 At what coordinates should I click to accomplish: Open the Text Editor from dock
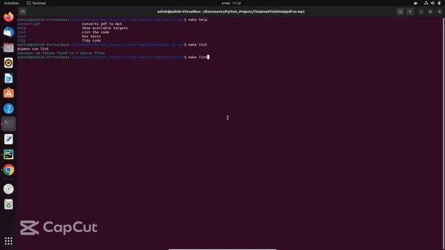click(x=8, y=139)
